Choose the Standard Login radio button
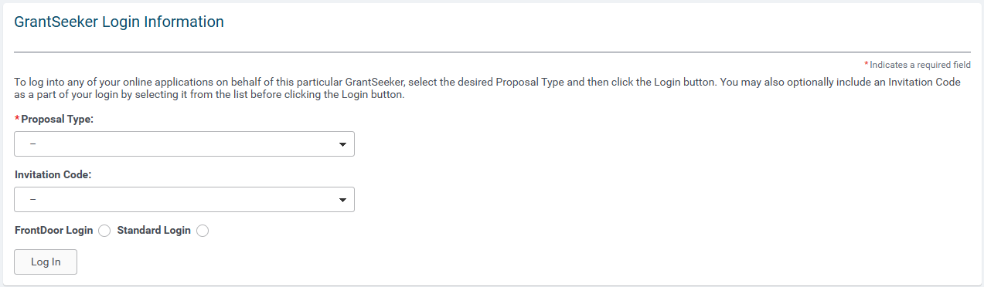 (203, 231)
